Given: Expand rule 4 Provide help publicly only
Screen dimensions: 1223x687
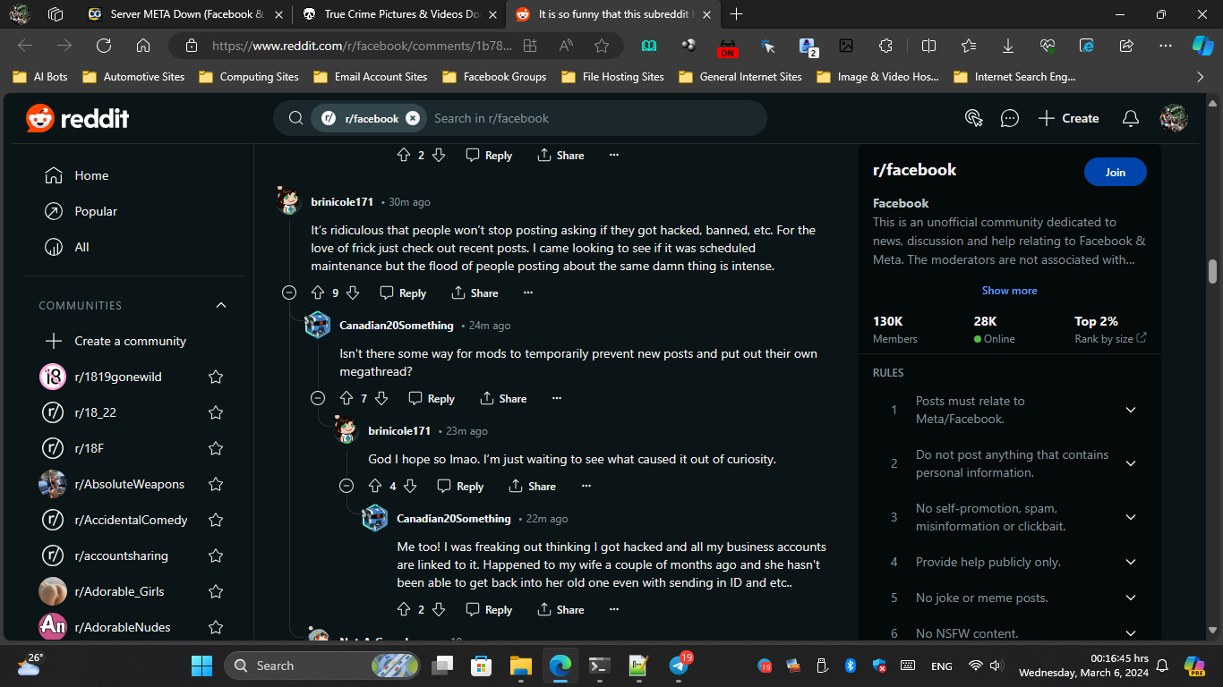Looking at the screenshot, I should pyautogui.click(x=1131, y=562).
